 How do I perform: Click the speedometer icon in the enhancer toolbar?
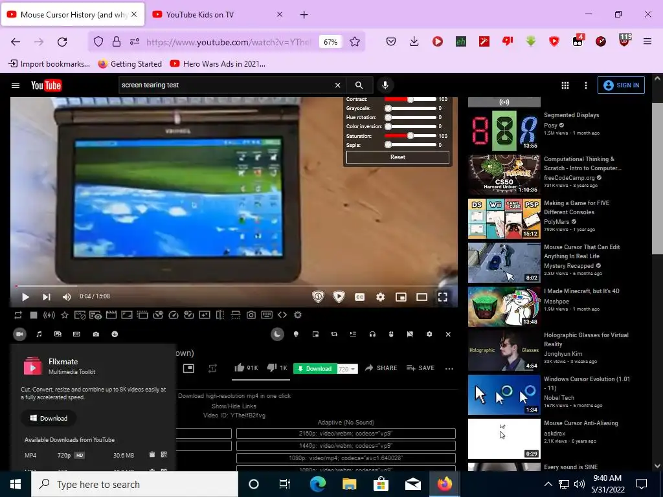tap(174, 315)
